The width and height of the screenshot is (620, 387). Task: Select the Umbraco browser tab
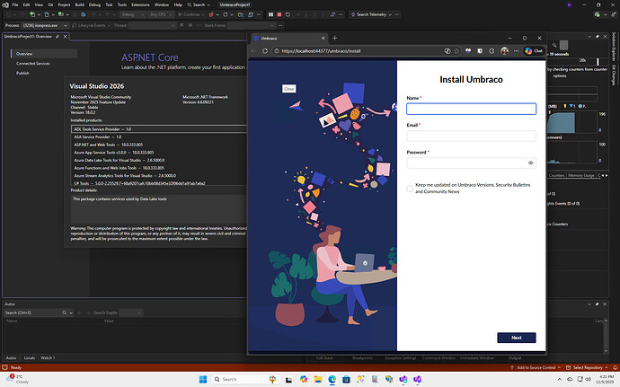tap(288, 39)
